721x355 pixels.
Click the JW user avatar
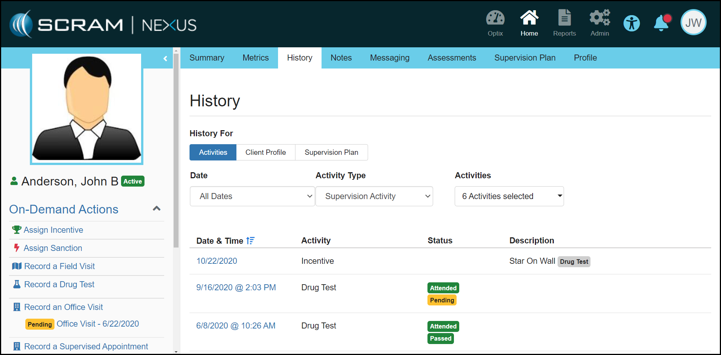(693, 23)
